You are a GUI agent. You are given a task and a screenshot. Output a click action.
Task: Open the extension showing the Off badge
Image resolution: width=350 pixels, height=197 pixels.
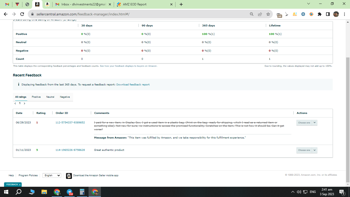coord(279,15)
